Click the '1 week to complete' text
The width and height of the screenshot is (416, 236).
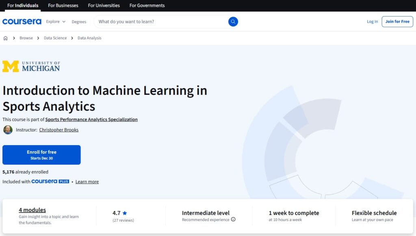(294, 213)
